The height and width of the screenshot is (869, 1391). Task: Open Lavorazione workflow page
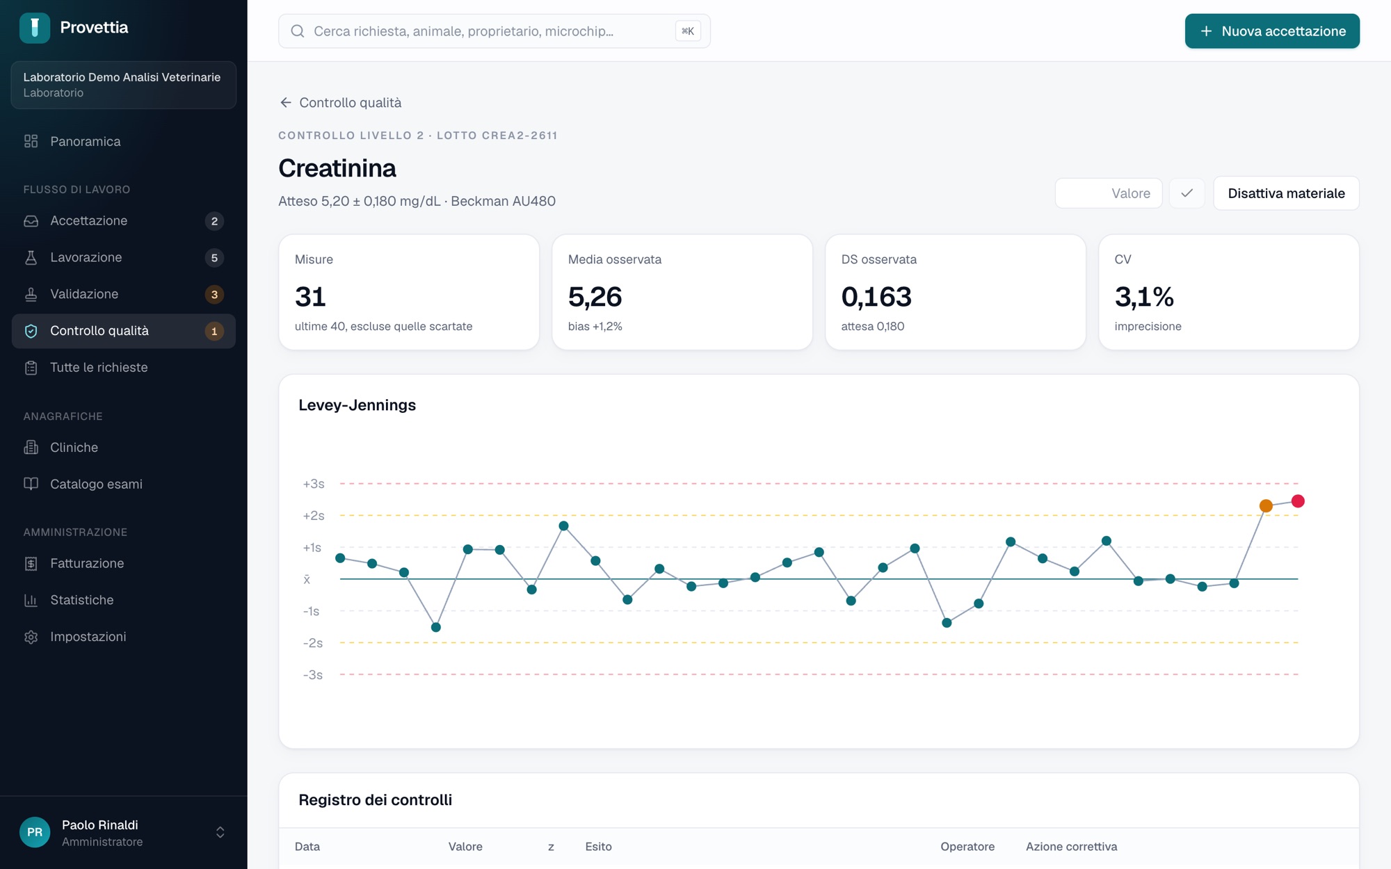click(123, 257)
